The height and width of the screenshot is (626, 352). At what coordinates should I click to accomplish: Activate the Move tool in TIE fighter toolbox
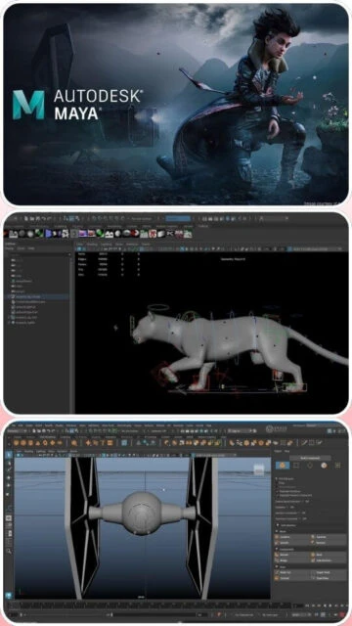tap(9, 477)
